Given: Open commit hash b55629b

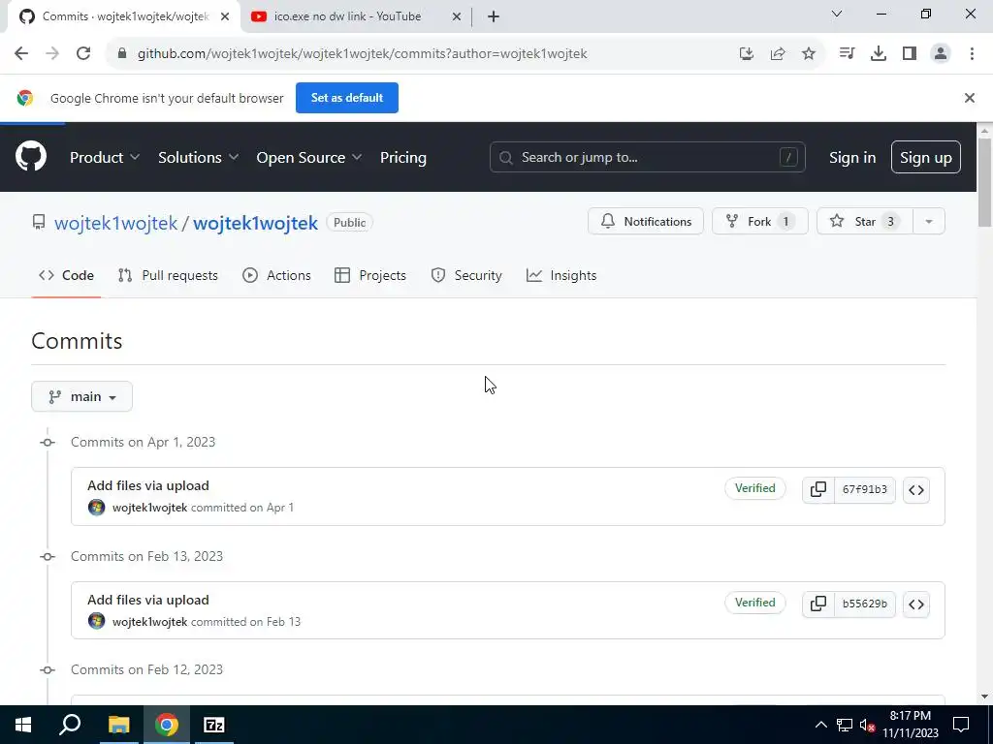Looking at the screenshot, I should tap(865, 604).
